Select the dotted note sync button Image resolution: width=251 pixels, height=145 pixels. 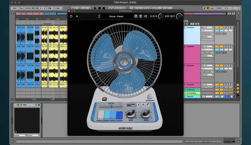[x=143, y=105]
